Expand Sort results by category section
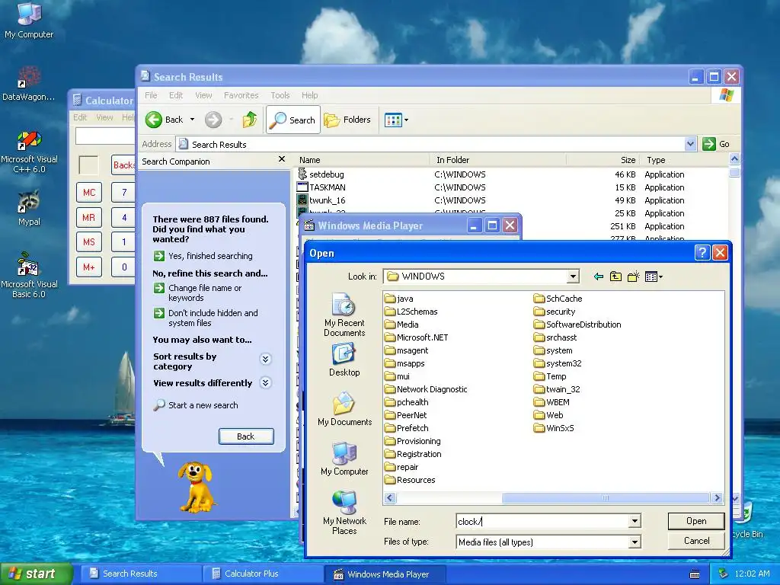The height and width of the screenshot is (585, 780). (266, 360)
